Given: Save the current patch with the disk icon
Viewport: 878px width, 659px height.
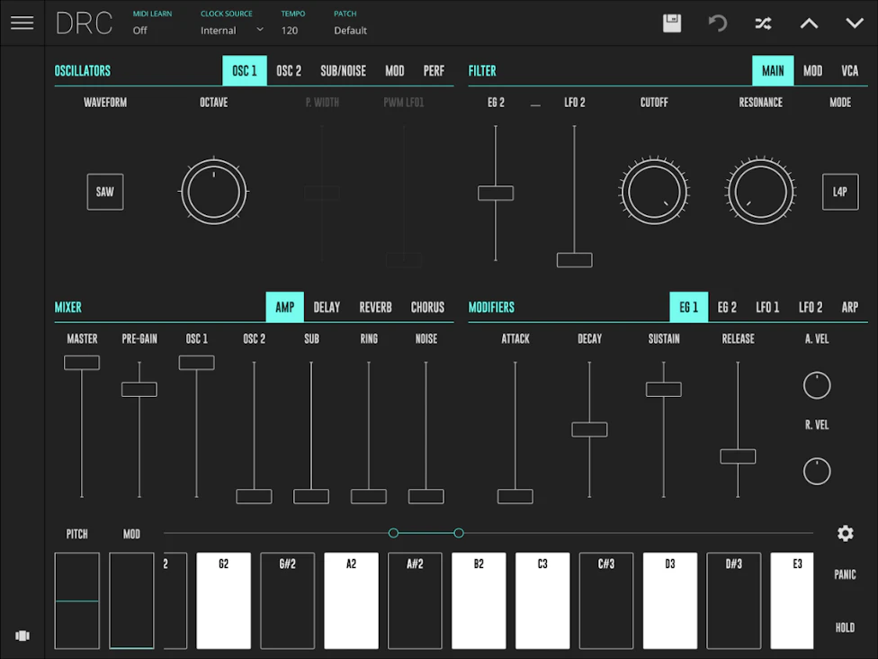Looking at the screenshot, I should tap(671, 23).
